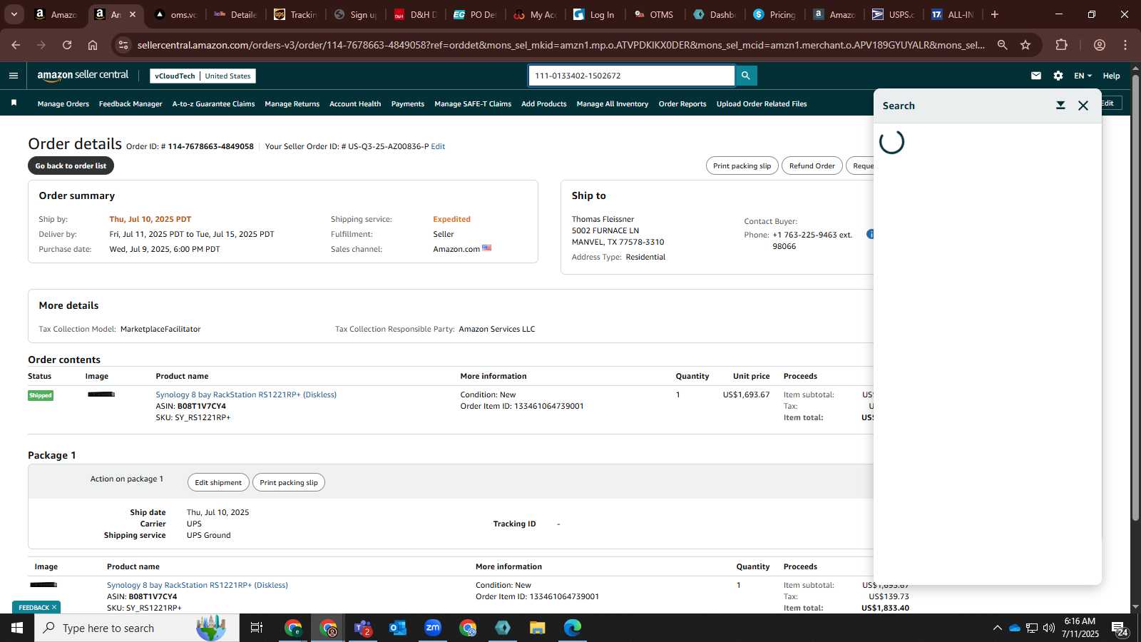1141x642 pixels.
Task: Open Add Products menu item
Action: (x=544, y=104)
